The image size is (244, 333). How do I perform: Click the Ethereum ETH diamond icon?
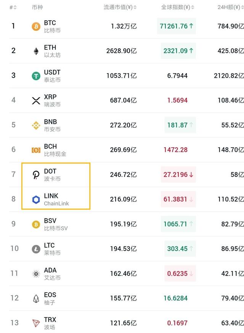click(x=36, y=51)
